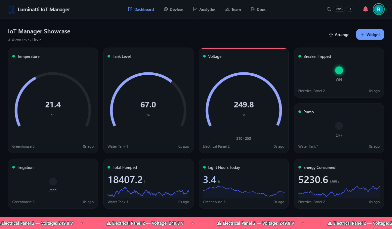Click the Devices chip icon
The width and height of the screenshot is (392, 229).
(165, 9)
